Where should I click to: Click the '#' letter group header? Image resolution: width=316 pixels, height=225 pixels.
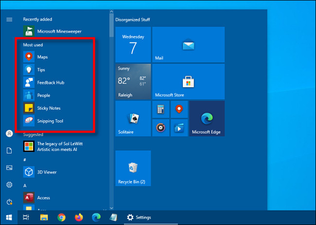25,159
